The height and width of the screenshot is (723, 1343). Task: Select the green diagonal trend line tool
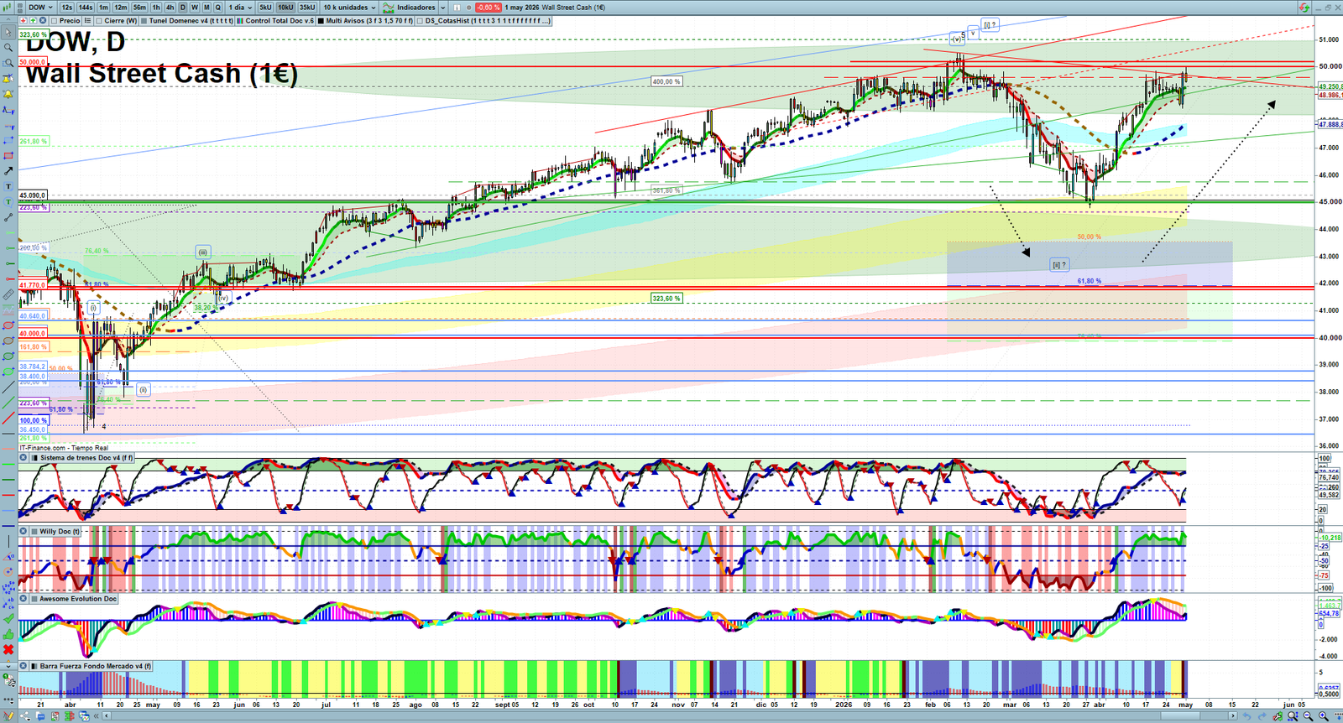tap(8, 403)
